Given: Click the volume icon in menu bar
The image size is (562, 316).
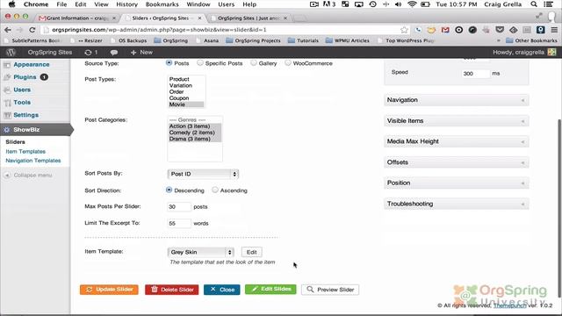Looking at the screenshot, I should click(x=398, y=4).
